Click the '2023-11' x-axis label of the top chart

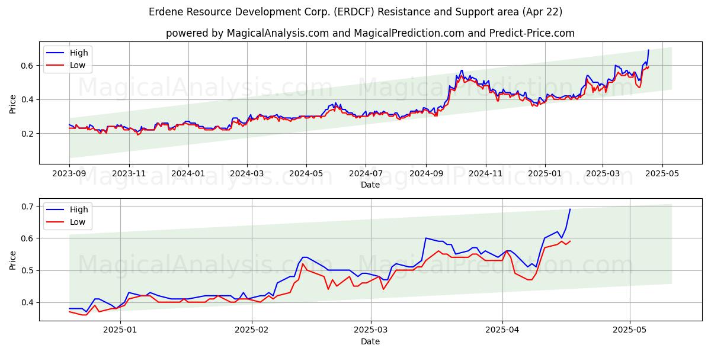click(x=129, y=175)
